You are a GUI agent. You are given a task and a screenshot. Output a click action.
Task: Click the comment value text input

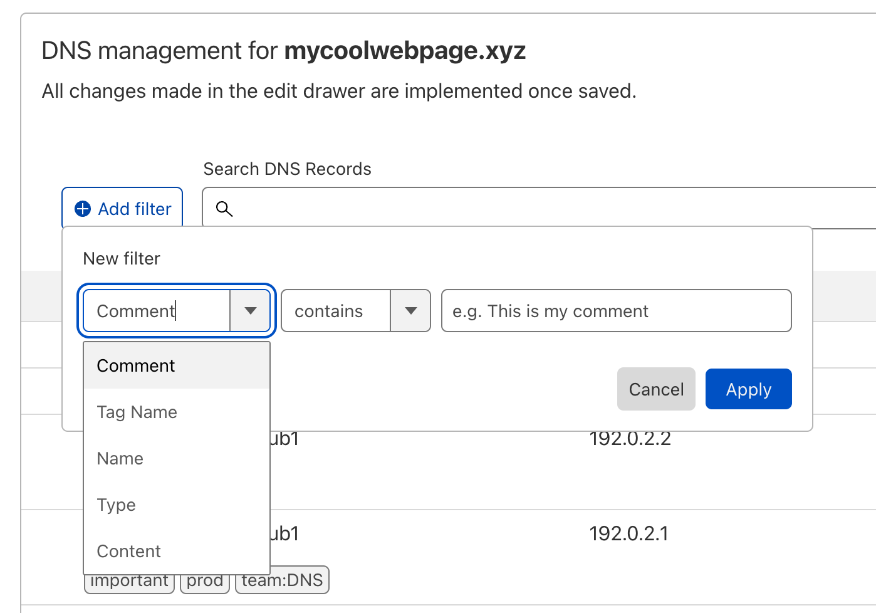[617, 311]
